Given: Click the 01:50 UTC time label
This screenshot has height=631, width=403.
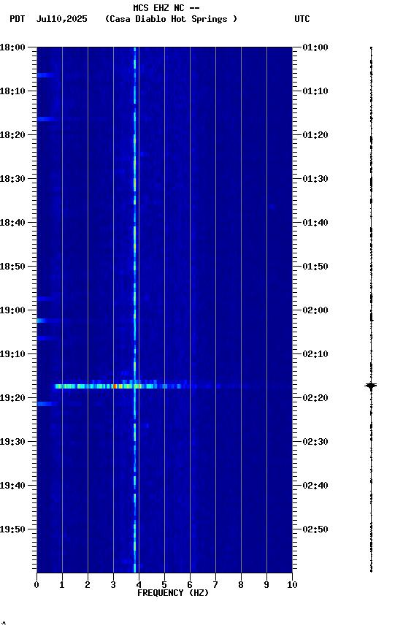Looking at the screenshot, I should coord(315,267).
